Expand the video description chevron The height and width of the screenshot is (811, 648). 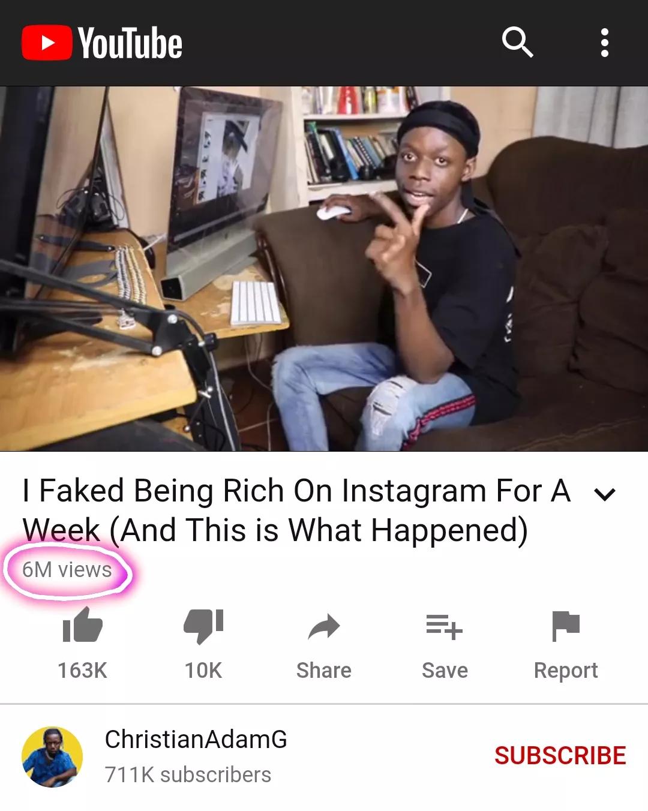tap(604, 494)
